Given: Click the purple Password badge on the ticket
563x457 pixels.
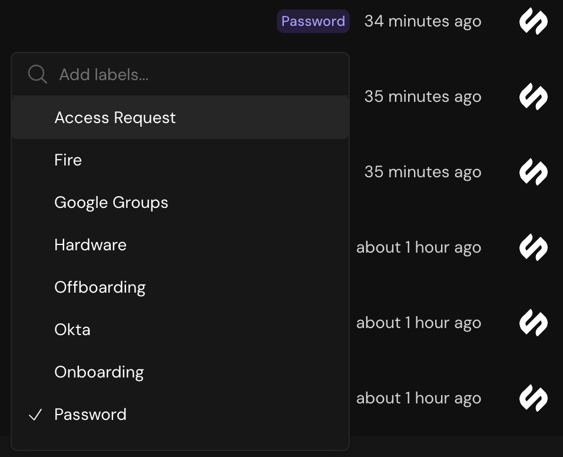Looking at the screenshot, I should point(313,21).
